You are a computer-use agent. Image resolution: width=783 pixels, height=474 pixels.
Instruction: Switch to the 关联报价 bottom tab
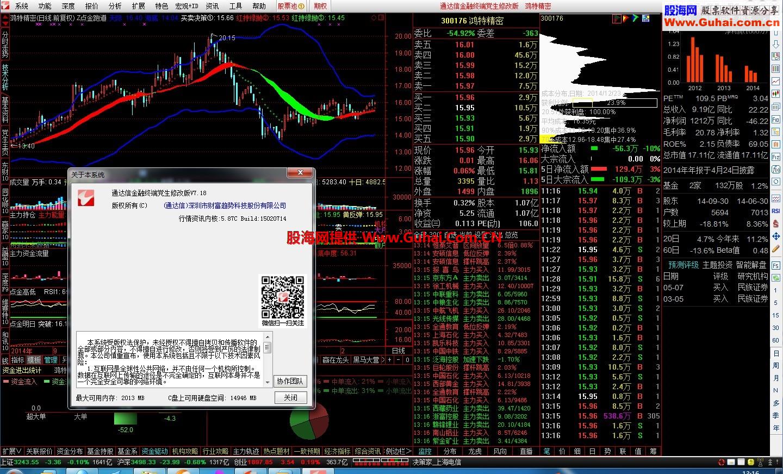(x=40, y=451)
